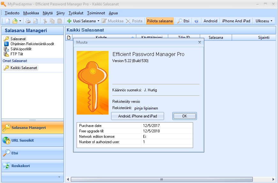This screenshot has width=278, height=183.
Task: Click the Purchase date value 12/5/2017
Action: pos(151,126)
